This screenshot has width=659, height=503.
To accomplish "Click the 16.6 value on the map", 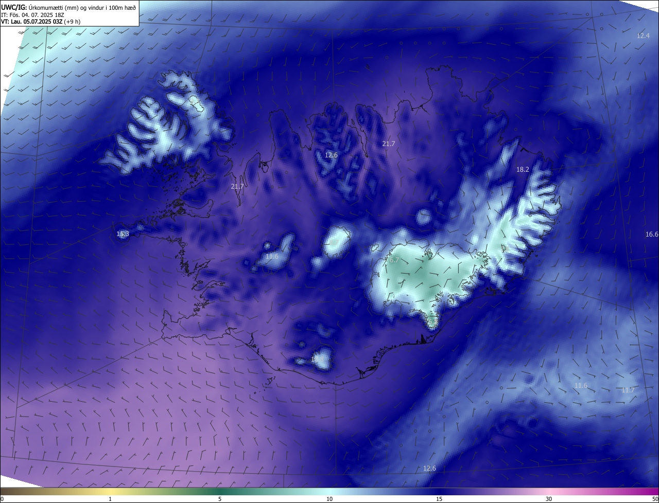I will pyautogui.click(x=652, y=234).
